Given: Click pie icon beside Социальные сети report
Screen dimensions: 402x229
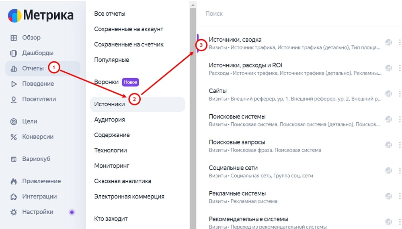Looking at the screenshot, I should (x=389, y=170).
